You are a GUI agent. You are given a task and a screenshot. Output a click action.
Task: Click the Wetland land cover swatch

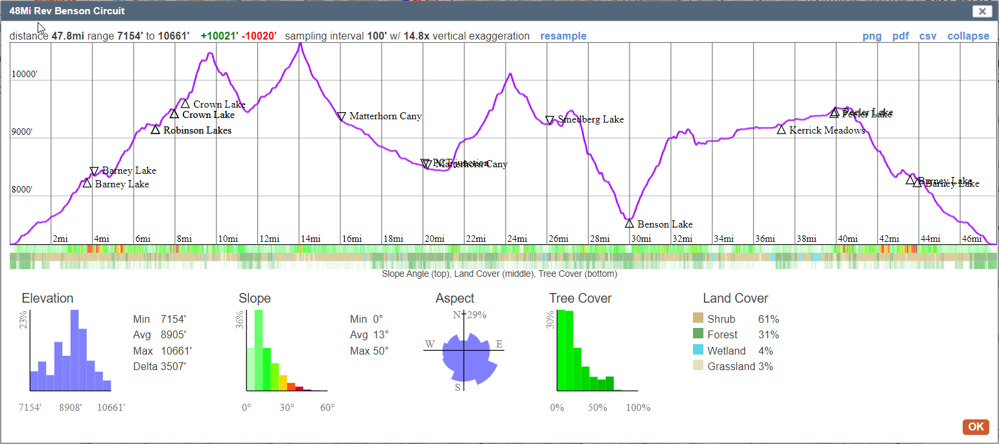698,350
